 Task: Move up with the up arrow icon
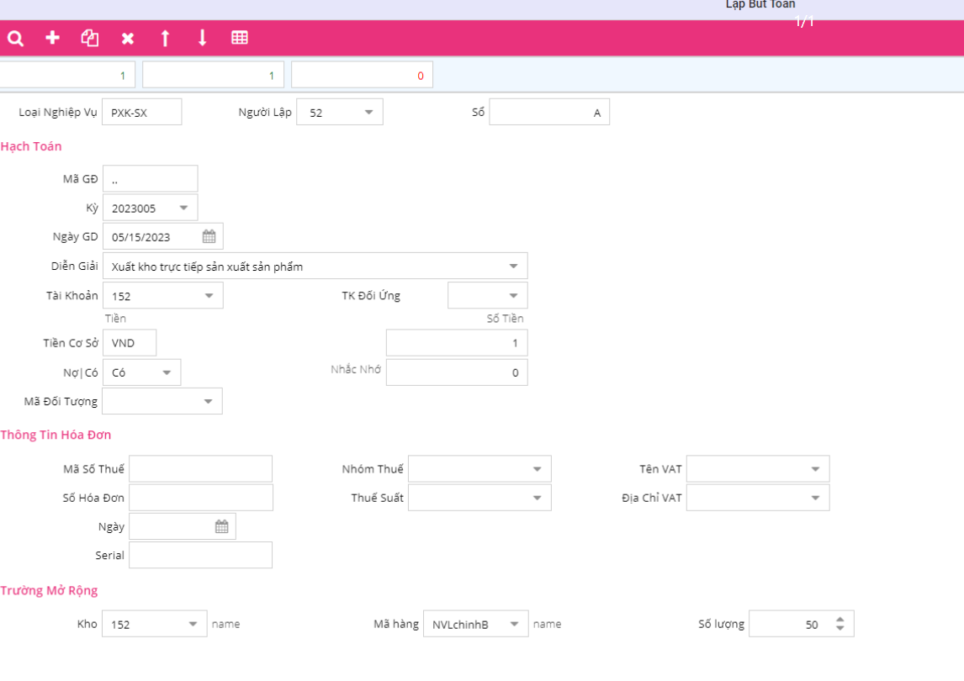(x=165, y=38)
